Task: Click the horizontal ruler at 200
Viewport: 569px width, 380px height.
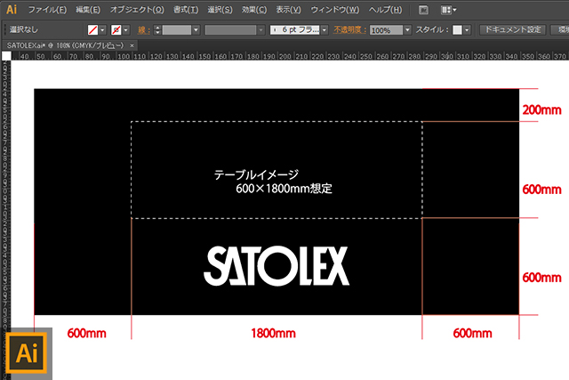Action: pyautogui.click(x=284, y=56)
